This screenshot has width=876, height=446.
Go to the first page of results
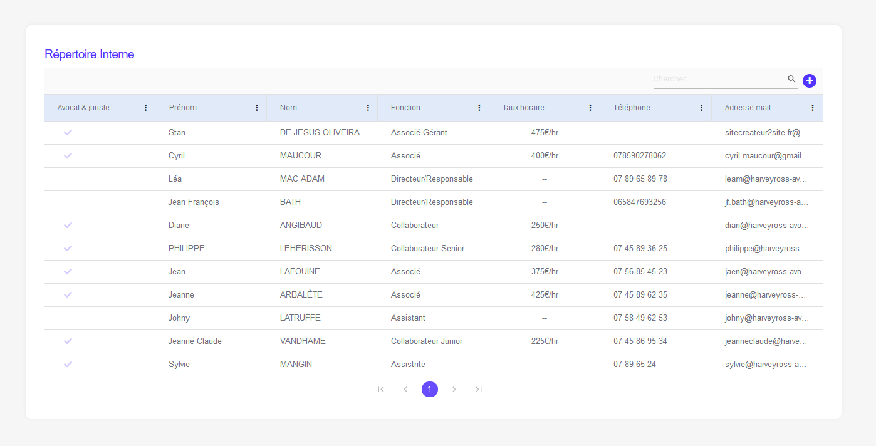(x=380, y=390)
